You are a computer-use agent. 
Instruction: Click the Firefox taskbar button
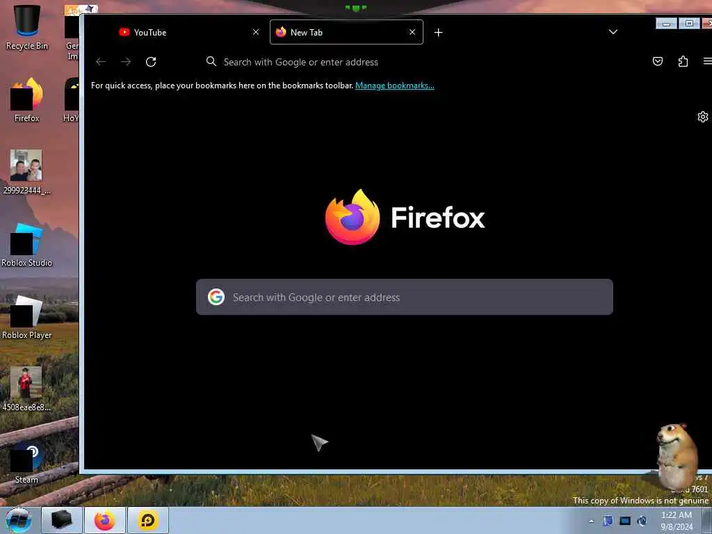point(105,520)
